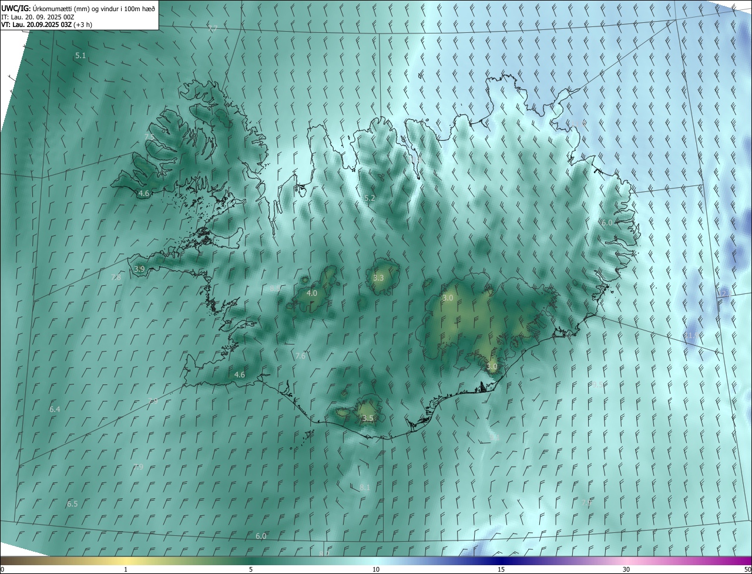Click the 4.0 value label on the glacier
This screenshot has width=752, height=574.
click(312, 293)
